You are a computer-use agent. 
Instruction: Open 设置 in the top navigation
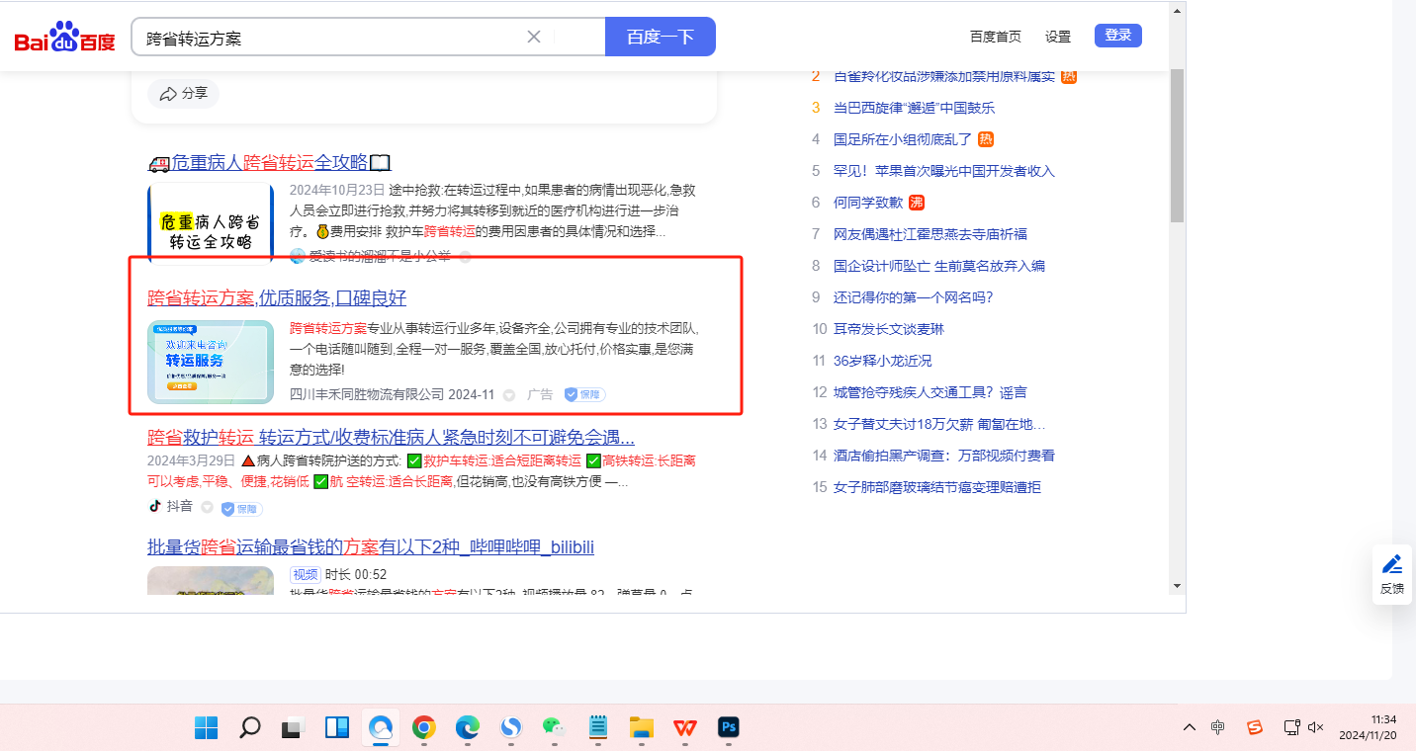tap(1058, 37)
